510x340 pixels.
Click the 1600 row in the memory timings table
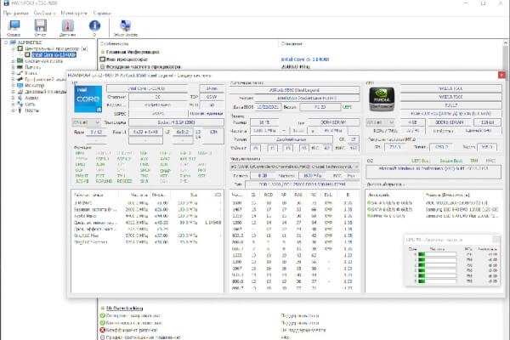(x=295, y=203)
